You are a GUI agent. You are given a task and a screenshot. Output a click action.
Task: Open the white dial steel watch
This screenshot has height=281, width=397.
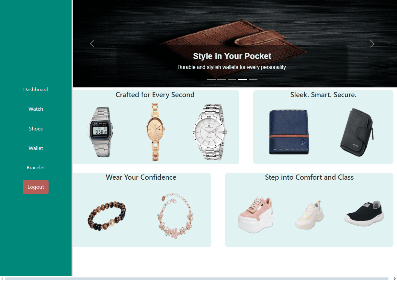point(210,132)
